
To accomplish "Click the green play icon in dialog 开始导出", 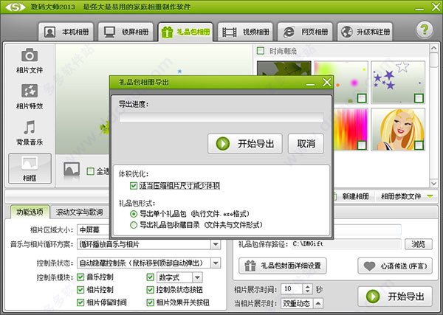I will [x=223, y=144].
